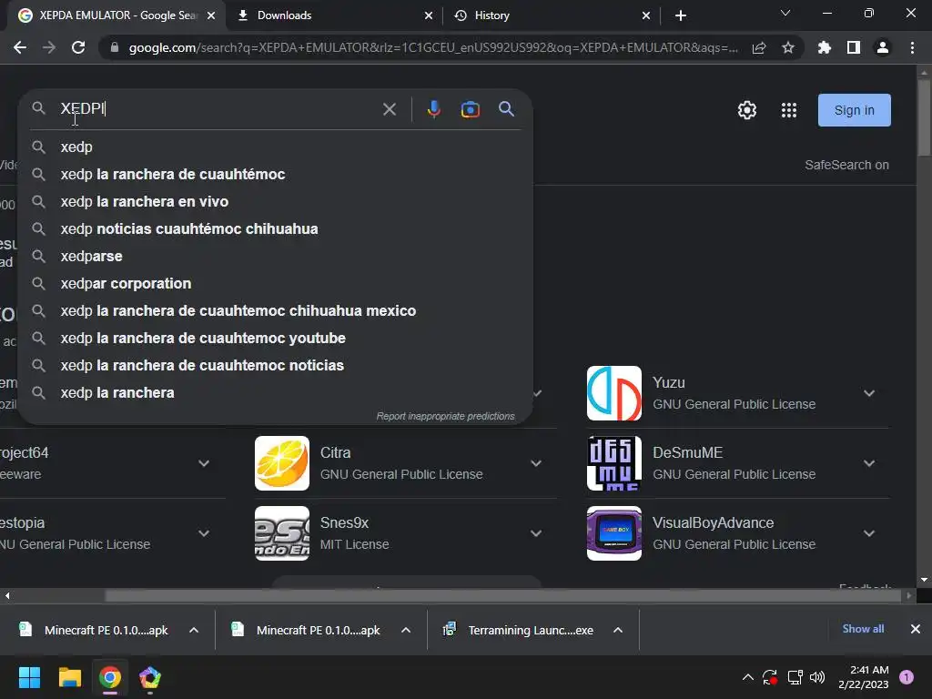The width and height of the screenshot is (932, 699).
Task: Pick suggestion ending in 'chihuahua mexico'
Action: (275, 311)
